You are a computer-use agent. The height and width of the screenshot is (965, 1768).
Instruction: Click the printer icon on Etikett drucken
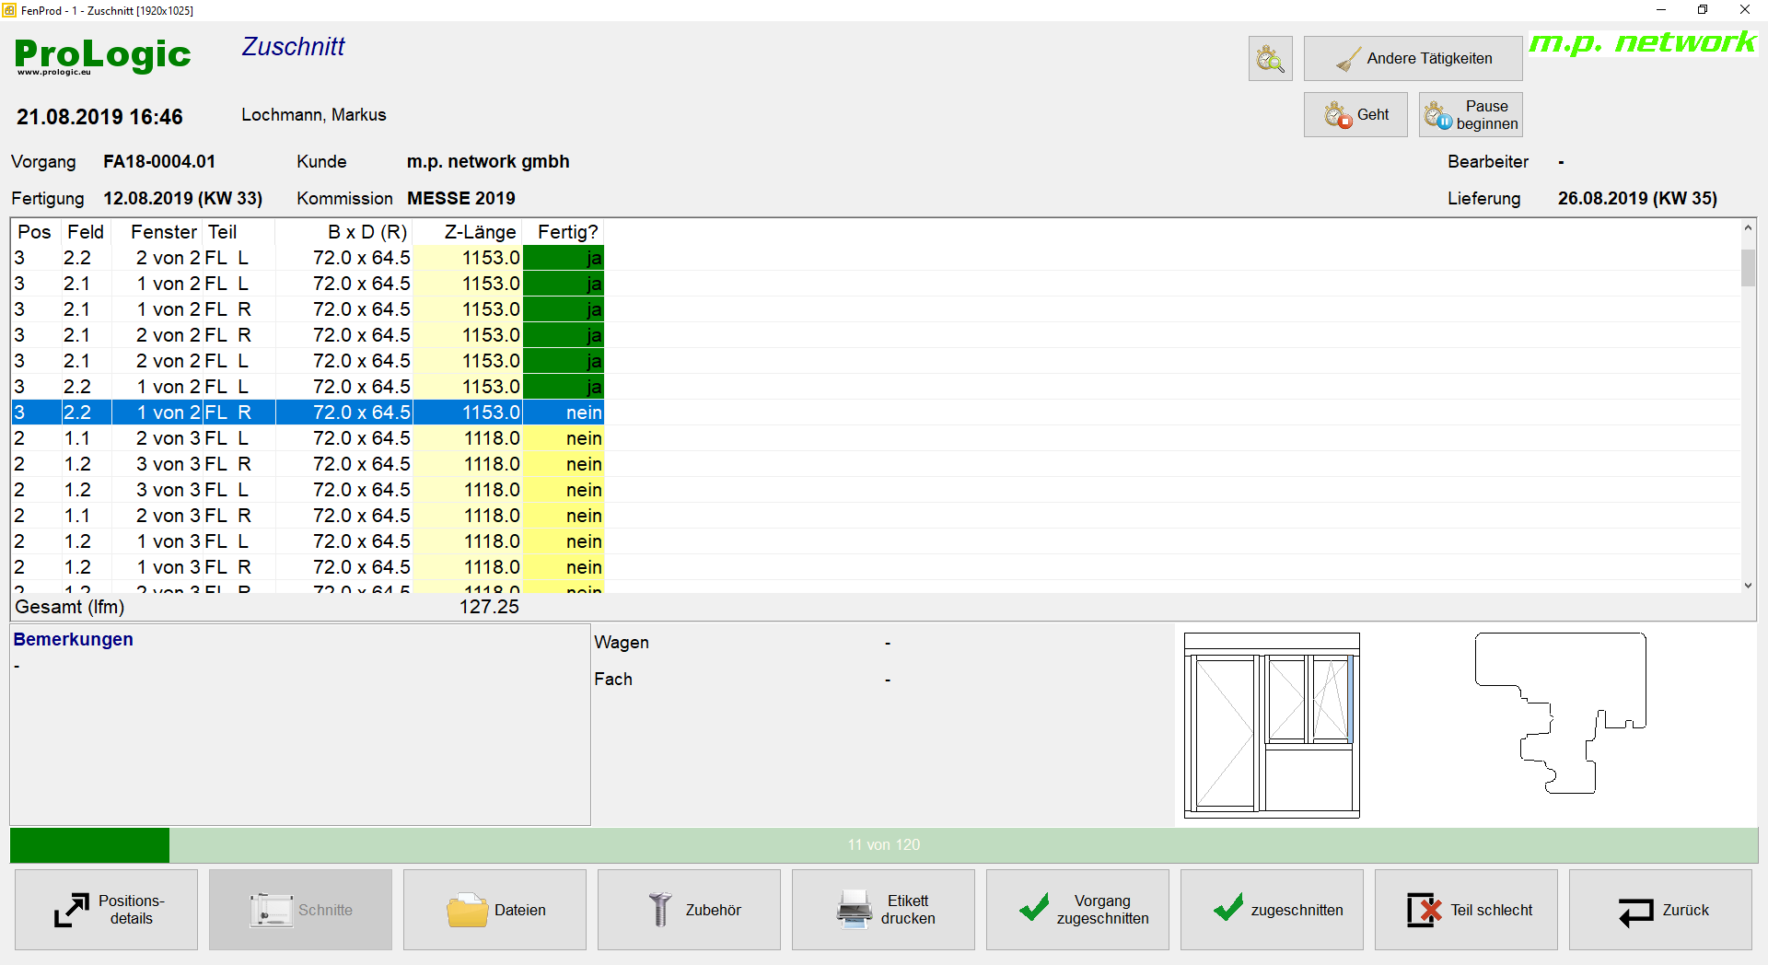(854, 909)
